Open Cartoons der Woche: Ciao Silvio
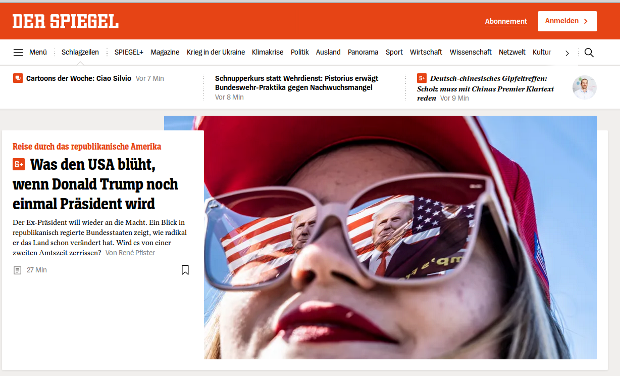 pyautogui.click(x=79, y=78)
